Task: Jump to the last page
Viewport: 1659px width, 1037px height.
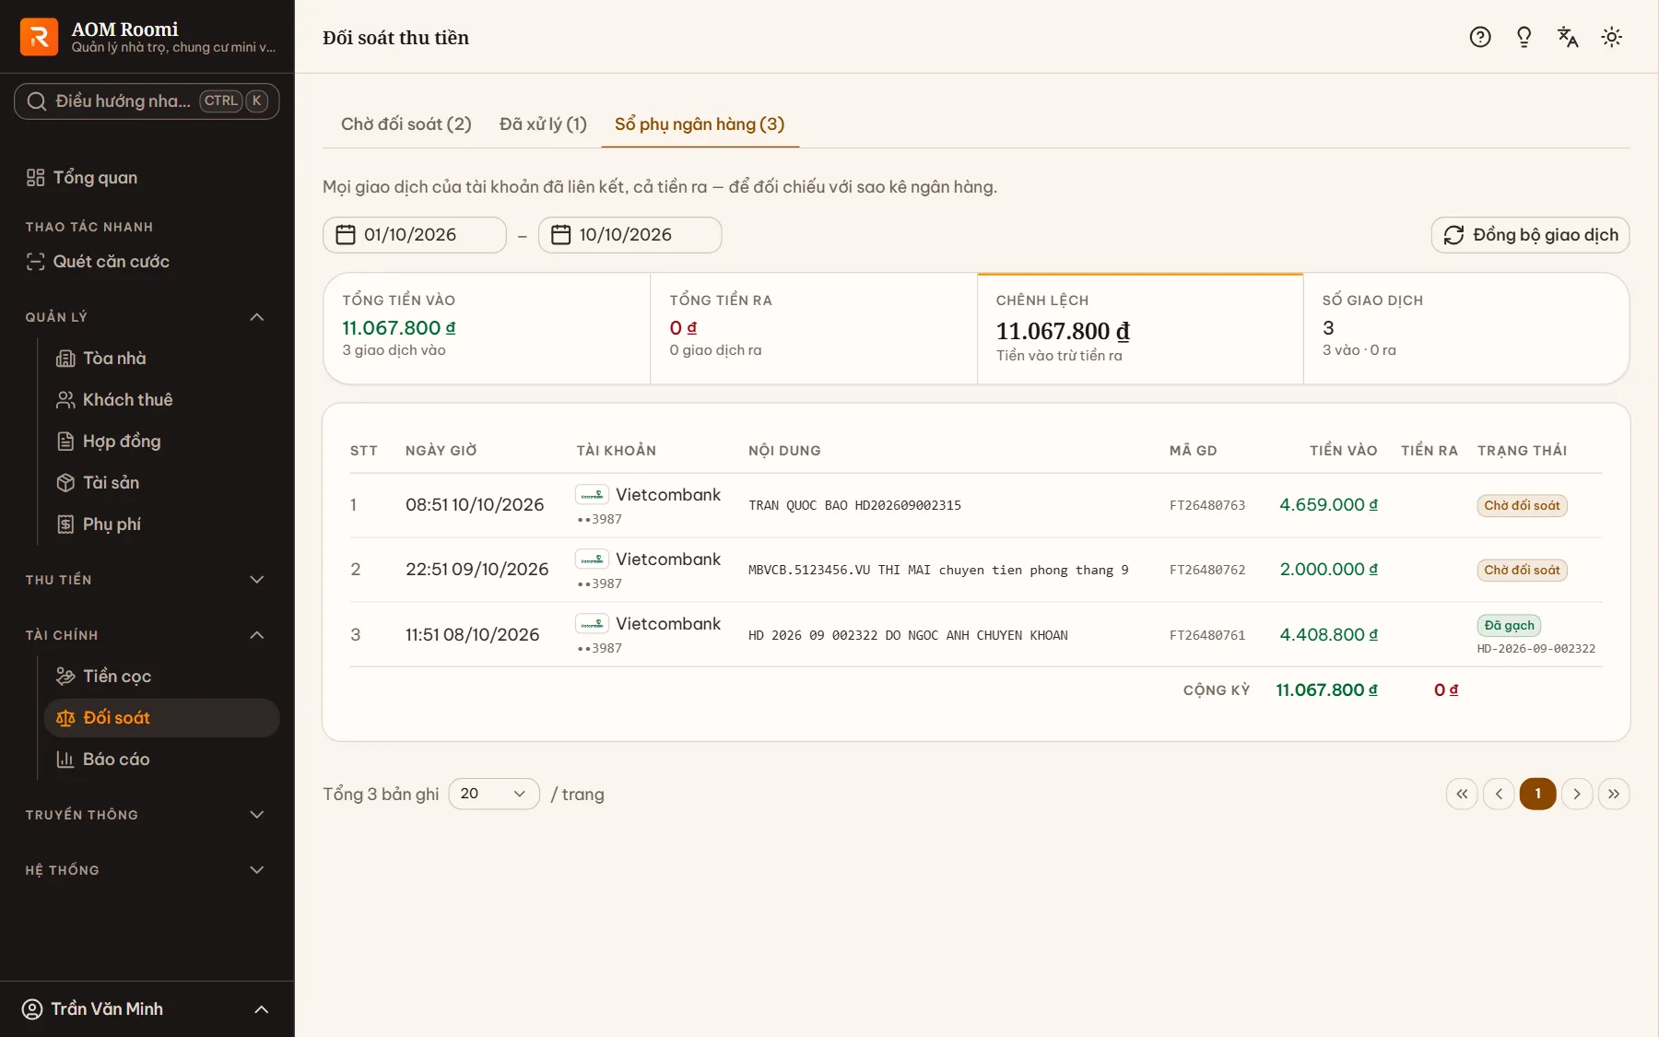Action: tap(1614, 794)
